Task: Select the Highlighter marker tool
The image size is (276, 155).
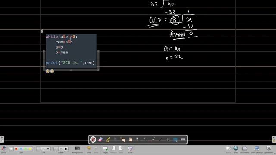Action: point(108,139)
